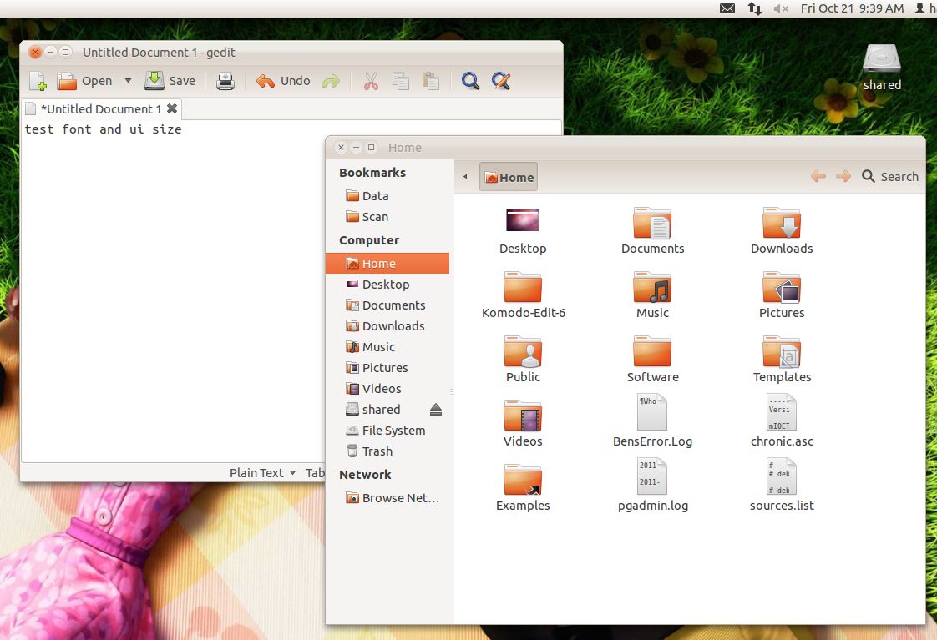Eject the shared volume in sidebar

click(436, 410)
